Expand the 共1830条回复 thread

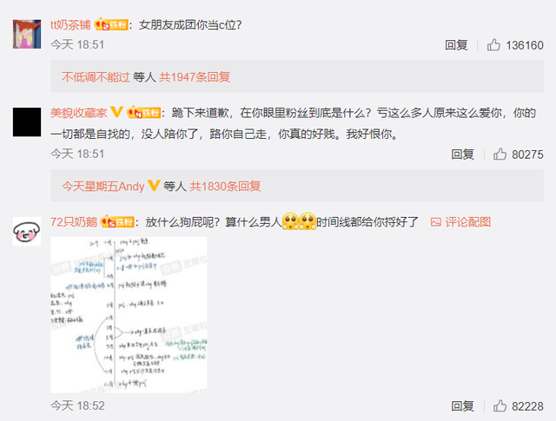(x=226, y=186)
